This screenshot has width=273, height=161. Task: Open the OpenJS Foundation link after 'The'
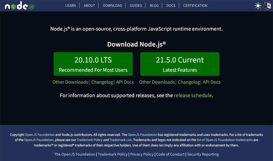(x=142, y=135)
